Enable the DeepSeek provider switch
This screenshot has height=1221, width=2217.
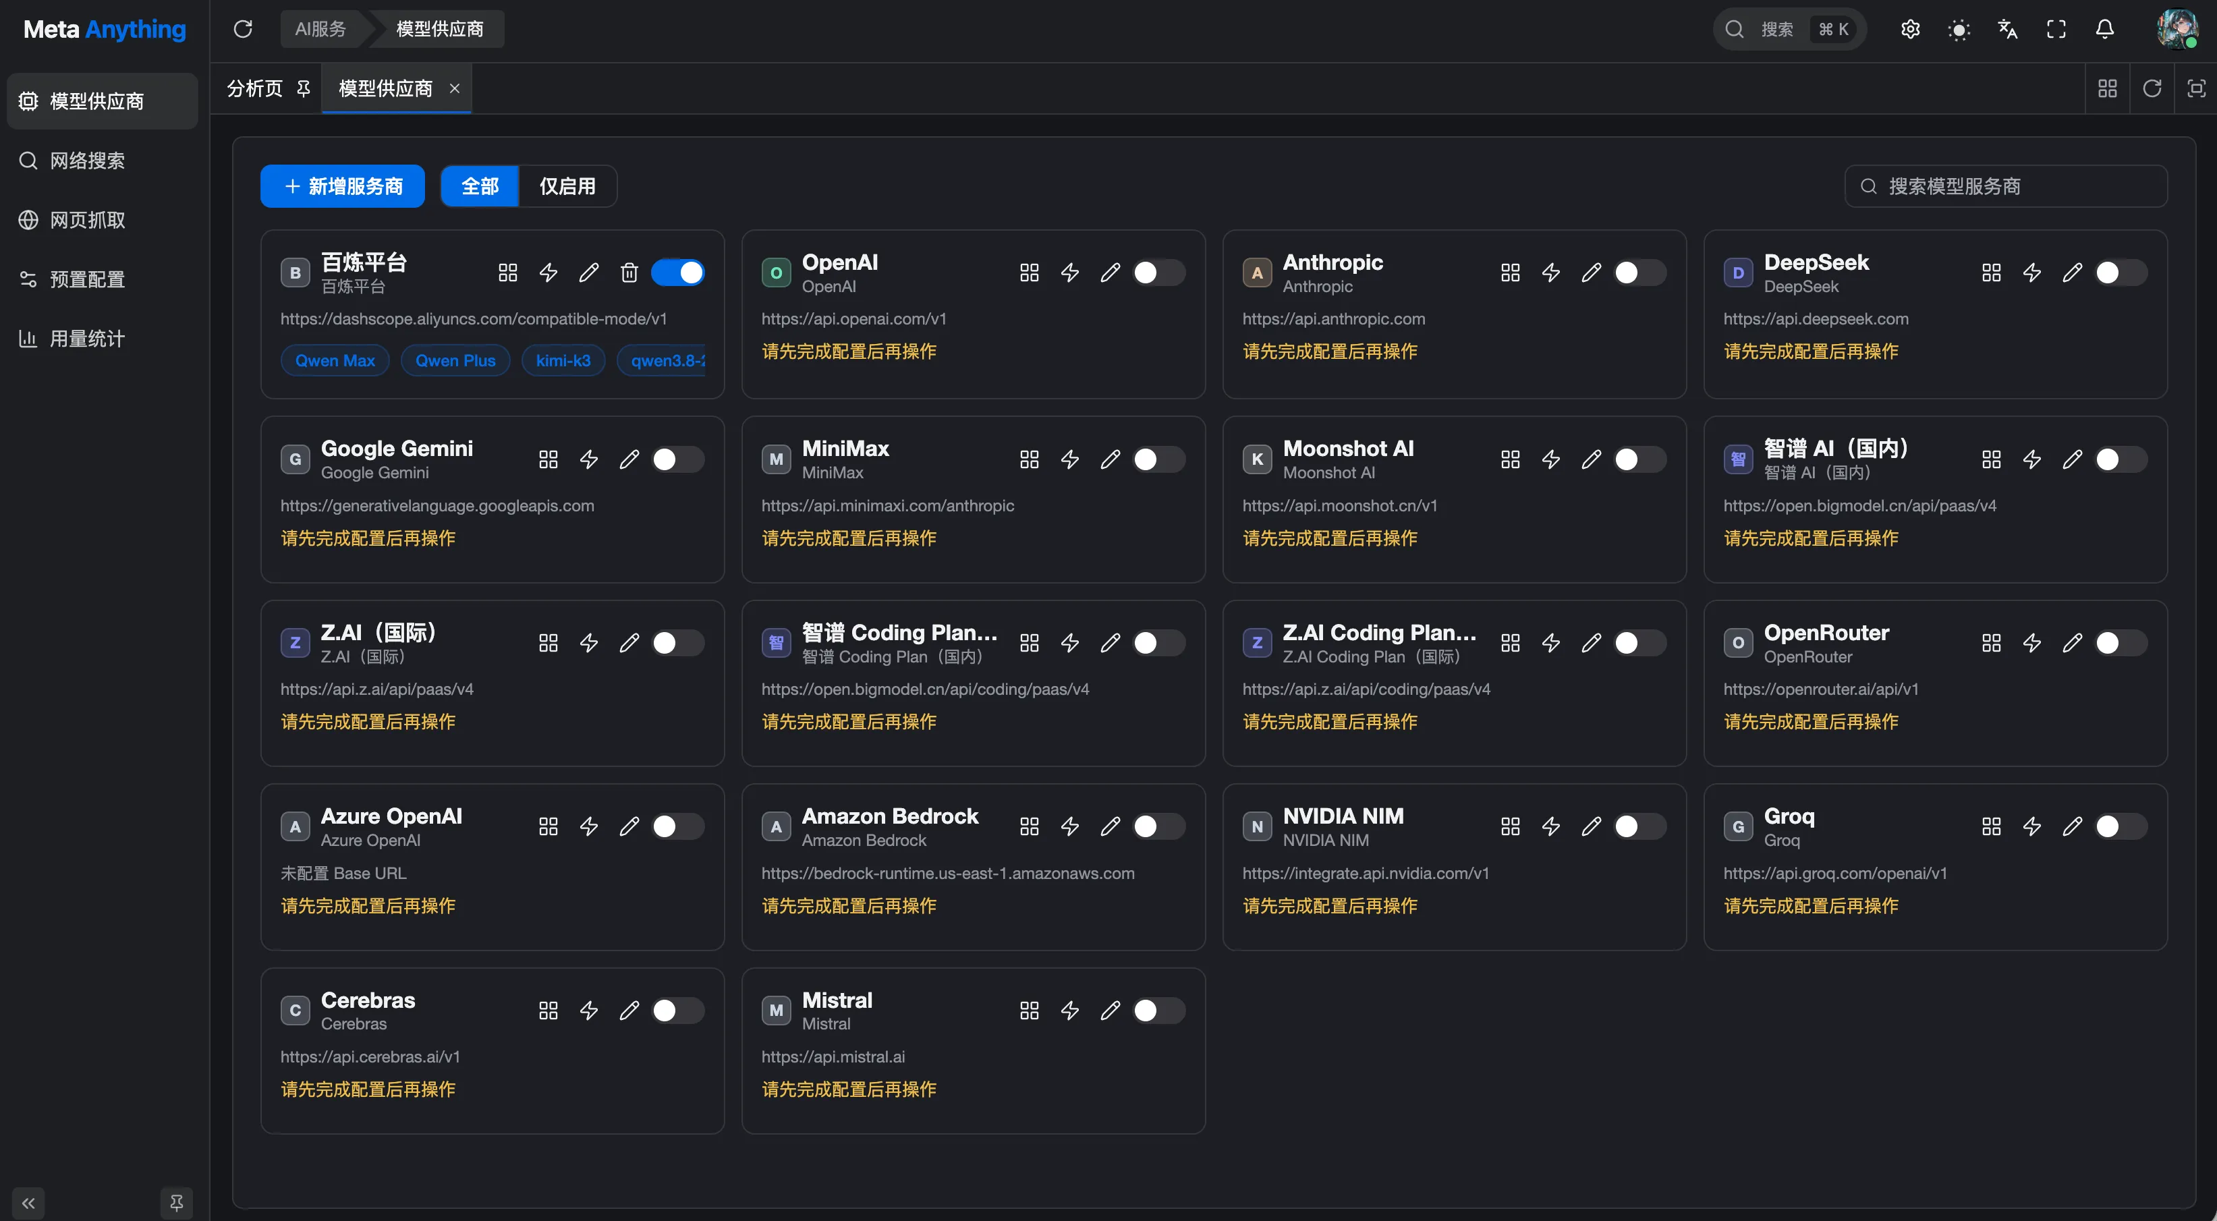pyautogui.click(x=2121, y=273)
